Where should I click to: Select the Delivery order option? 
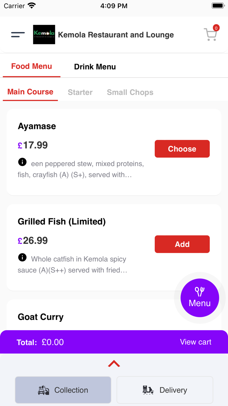coord(165,390)
